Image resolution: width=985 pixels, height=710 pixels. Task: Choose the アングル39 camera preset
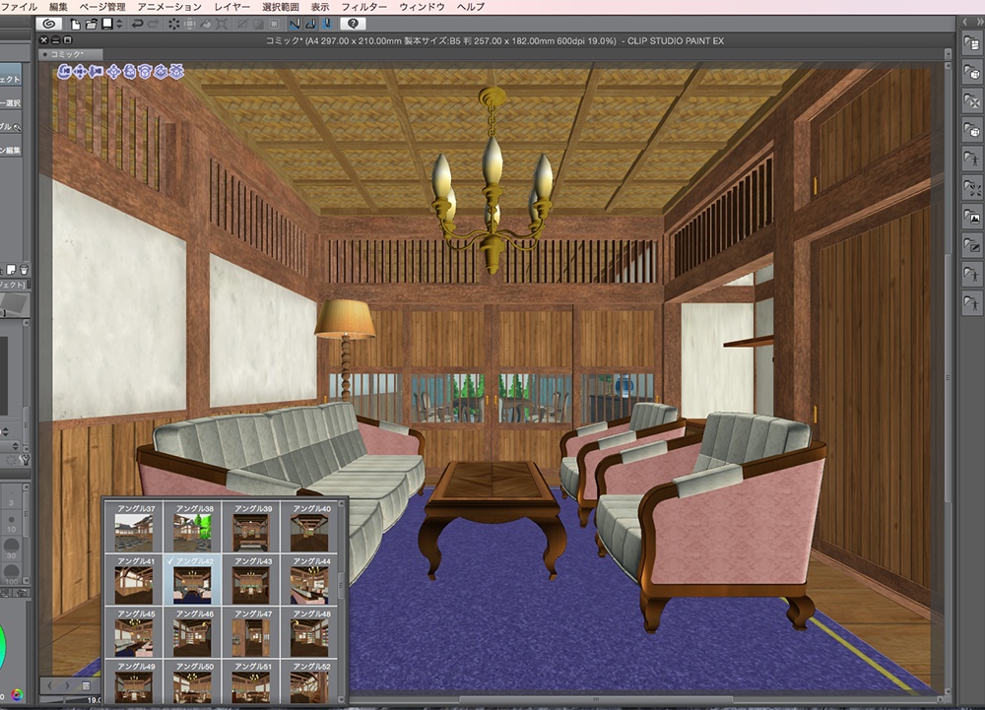tap(250, 527)
